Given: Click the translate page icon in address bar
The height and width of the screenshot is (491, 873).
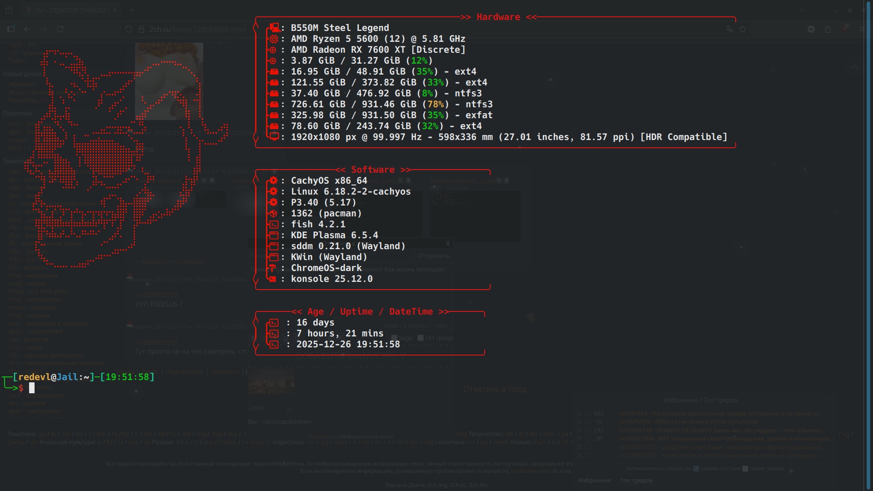Looking at the screenshot, I should 729,29.
